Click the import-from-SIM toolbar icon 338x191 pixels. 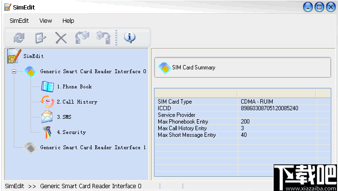(x=103, y=38)
